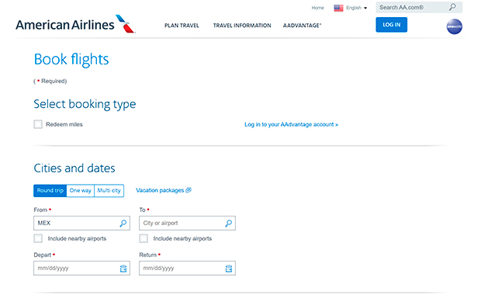This screenshot has height=295, width=481.
Task: Select the Round trip tab
Action: point(50,191)
